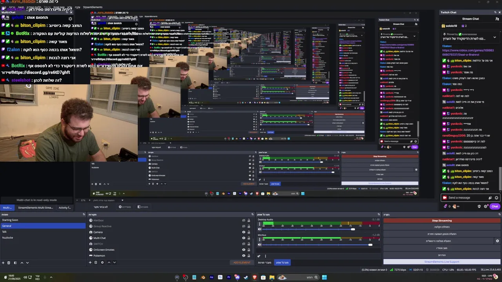
Task: Open Twitch chat community users icon
Action: (497, 19)
